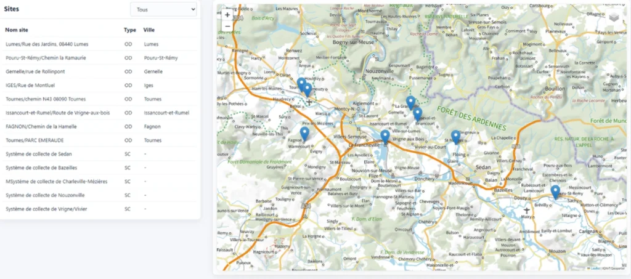
Task: Open the Leaflet attribution link
Action: point(596,268)
